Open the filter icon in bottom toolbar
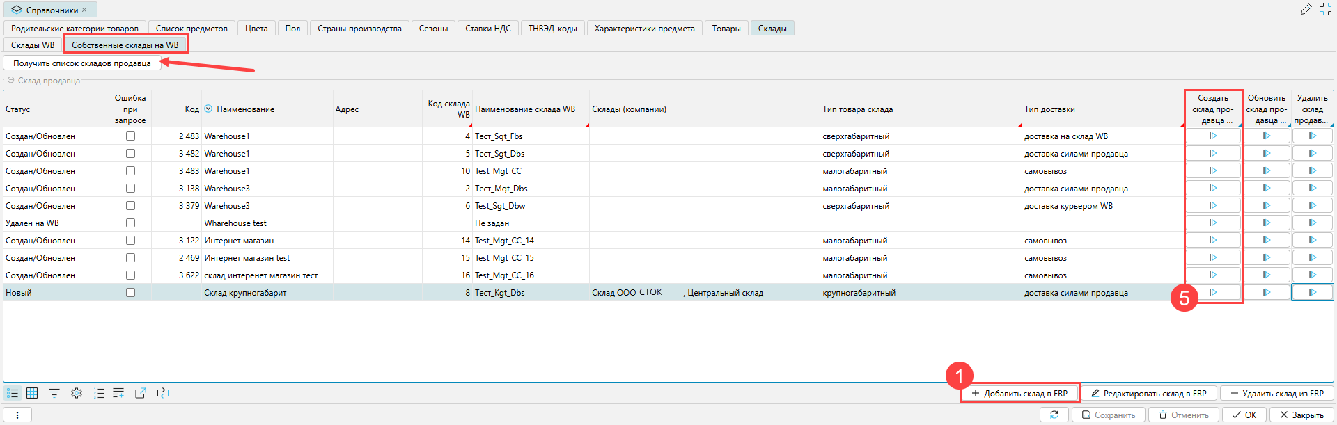The height and width of the screenshot is (425, 1337). point(54,393)
